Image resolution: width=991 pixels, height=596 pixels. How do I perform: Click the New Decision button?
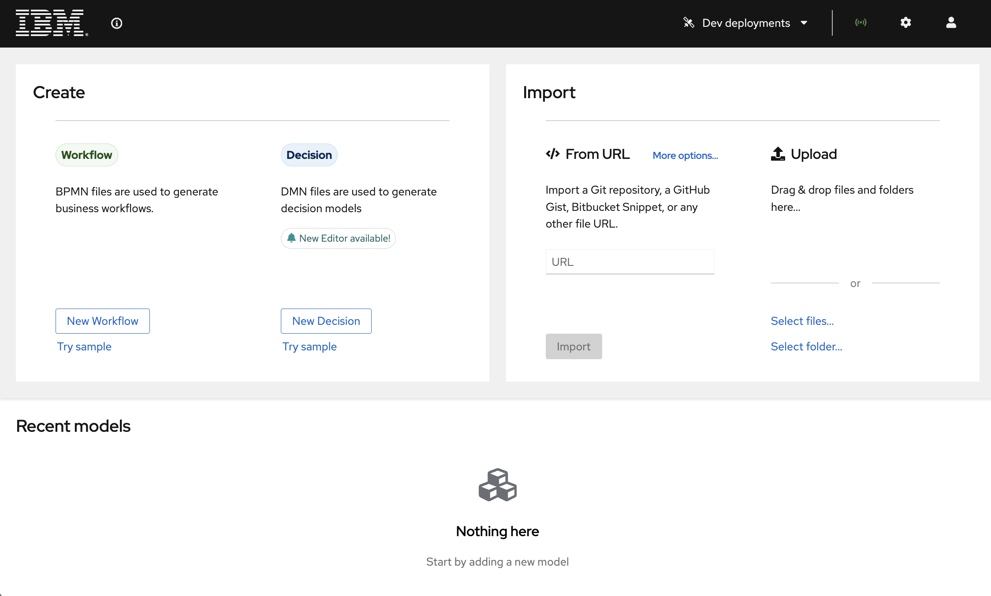point(326,321)
